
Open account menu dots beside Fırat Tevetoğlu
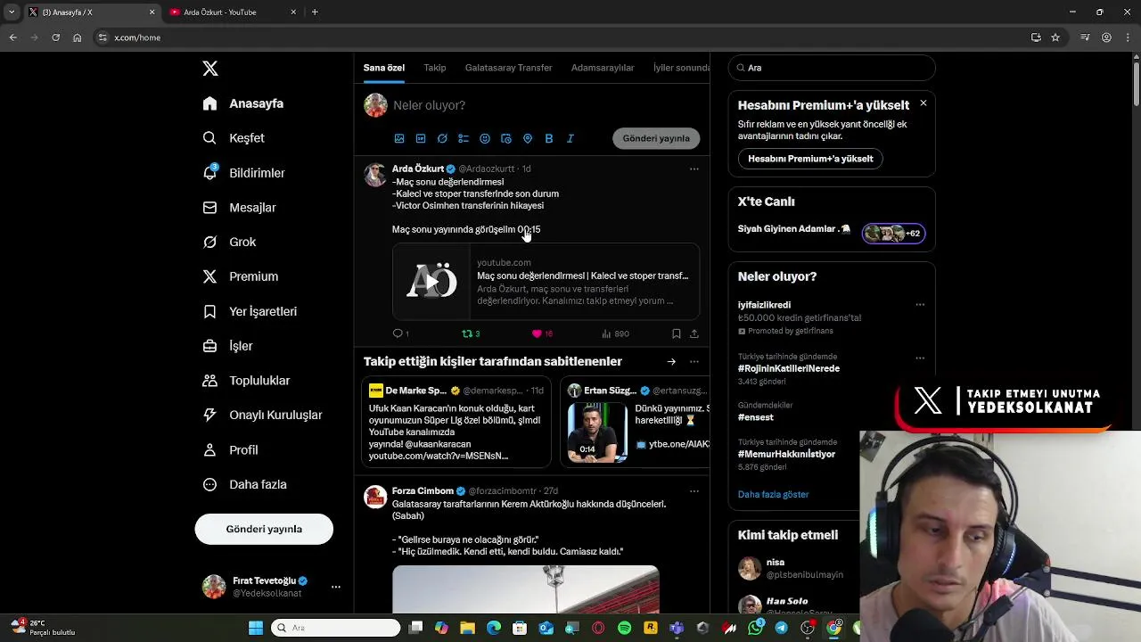click(x=336, y=587)
